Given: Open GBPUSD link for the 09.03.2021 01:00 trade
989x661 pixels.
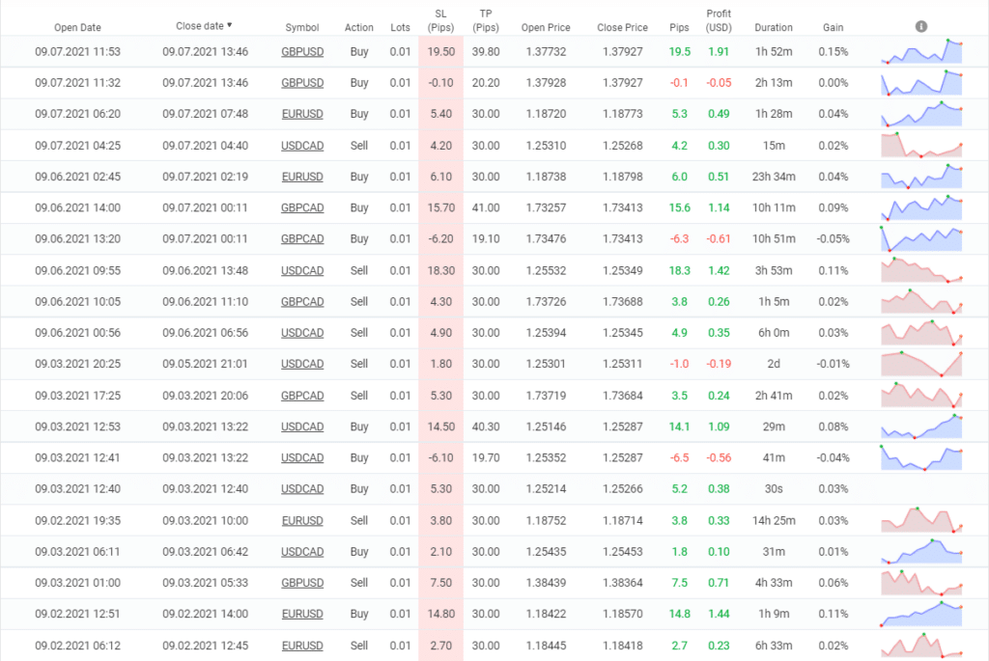Looking at the screenshot, I should [x=302, y=583].
